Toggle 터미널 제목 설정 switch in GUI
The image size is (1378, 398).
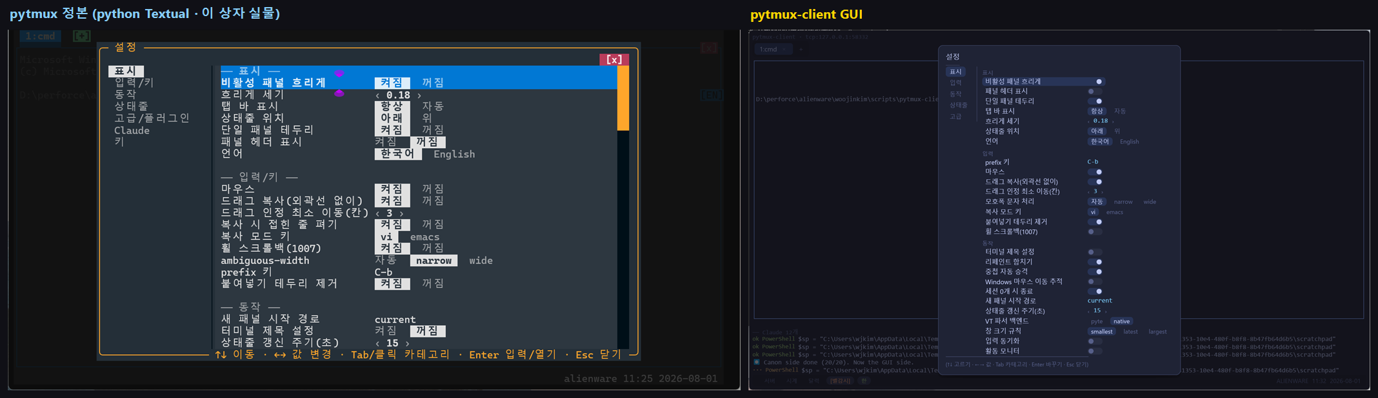tap(1095, 252)
